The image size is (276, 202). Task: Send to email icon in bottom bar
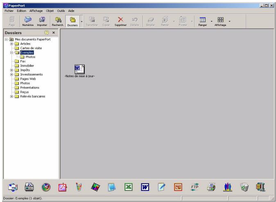pyautogui.click(x=13, y=187)
